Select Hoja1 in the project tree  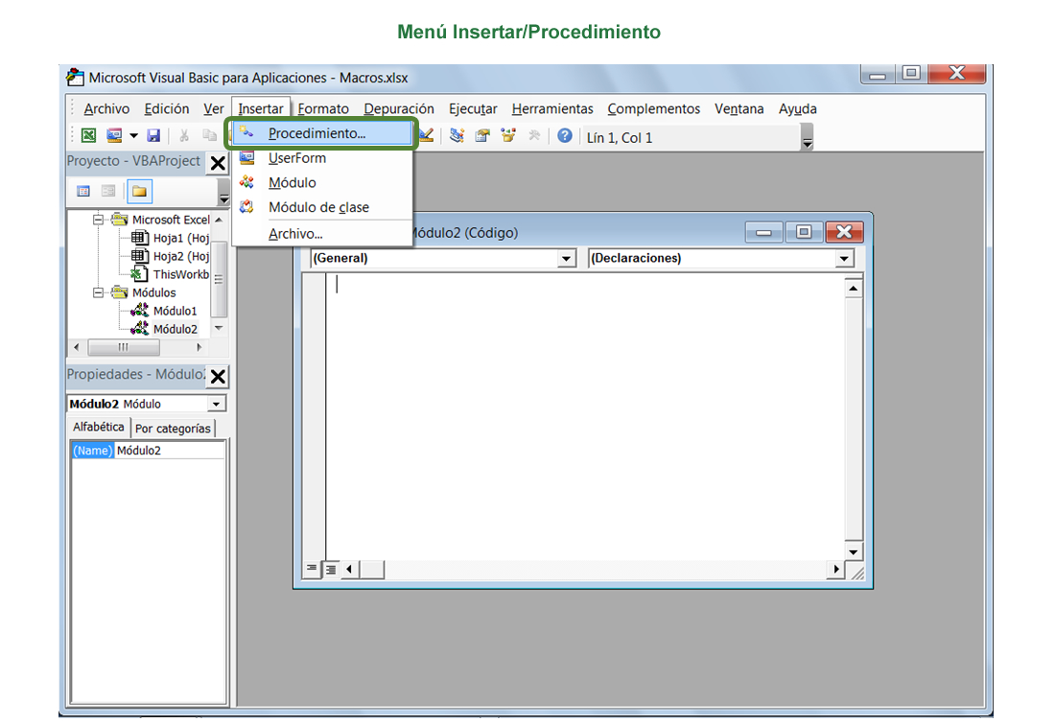[x=181, y=238]
